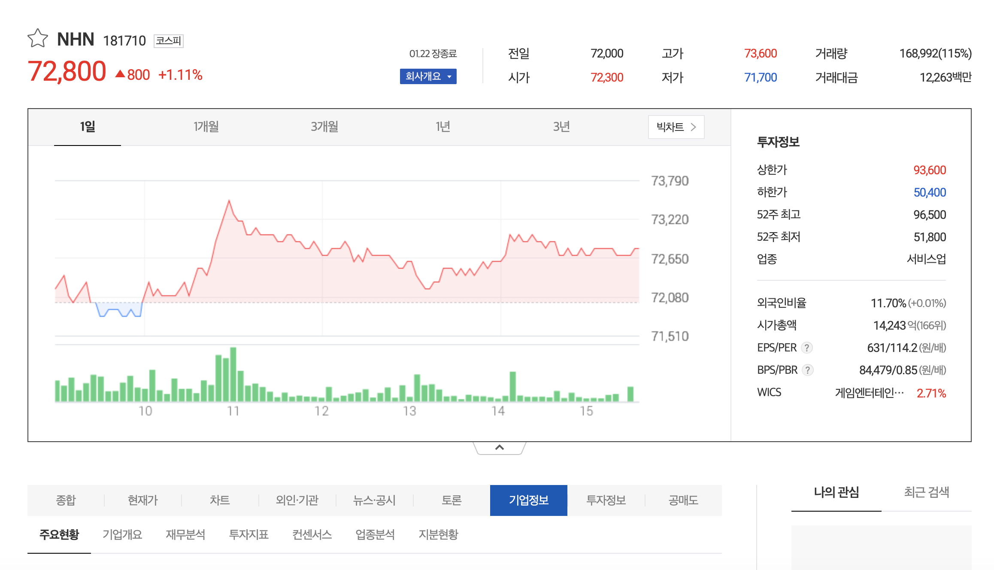The image size is (994, 570).
Task: Click the tallest volume bar near 11
Action: 233,374
